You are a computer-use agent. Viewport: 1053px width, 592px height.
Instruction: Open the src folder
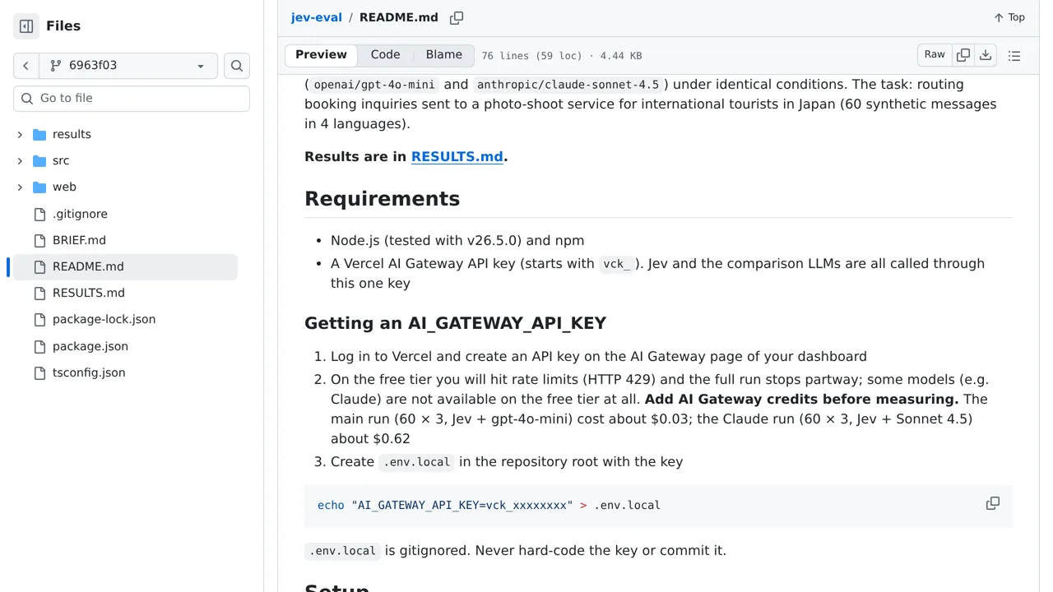(61, 160)
